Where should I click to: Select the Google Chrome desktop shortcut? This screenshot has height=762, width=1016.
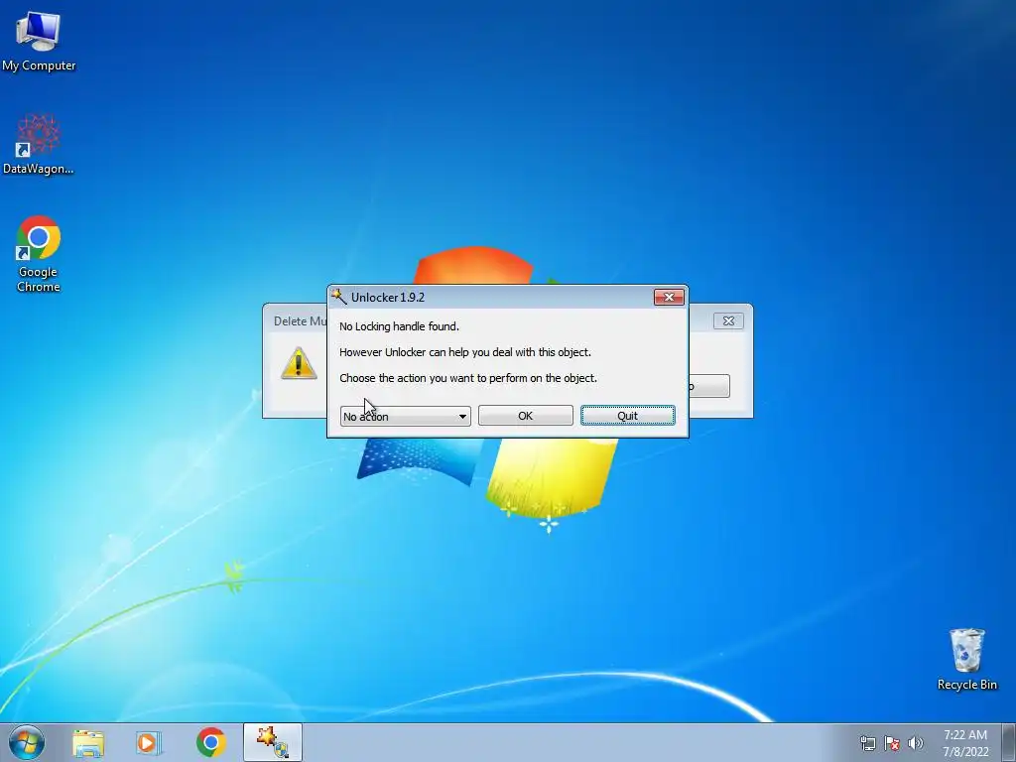pyautogui.click(x=39, y=253)
